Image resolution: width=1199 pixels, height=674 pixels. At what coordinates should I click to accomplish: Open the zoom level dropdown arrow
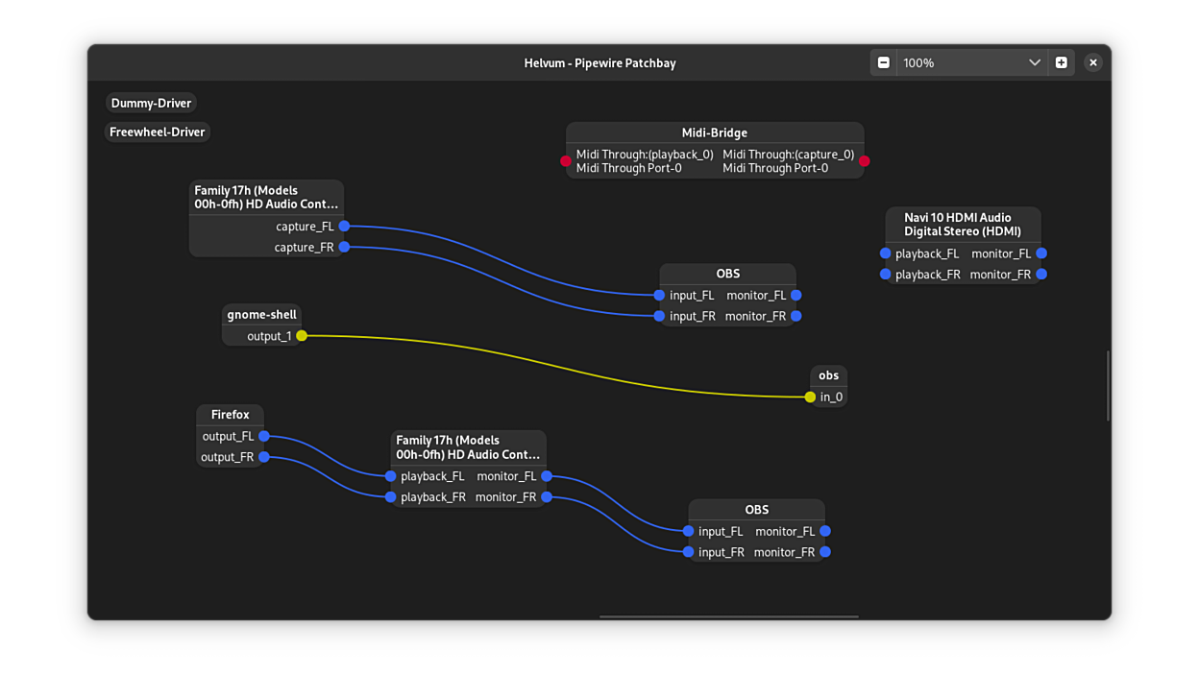click(1034, 62)
